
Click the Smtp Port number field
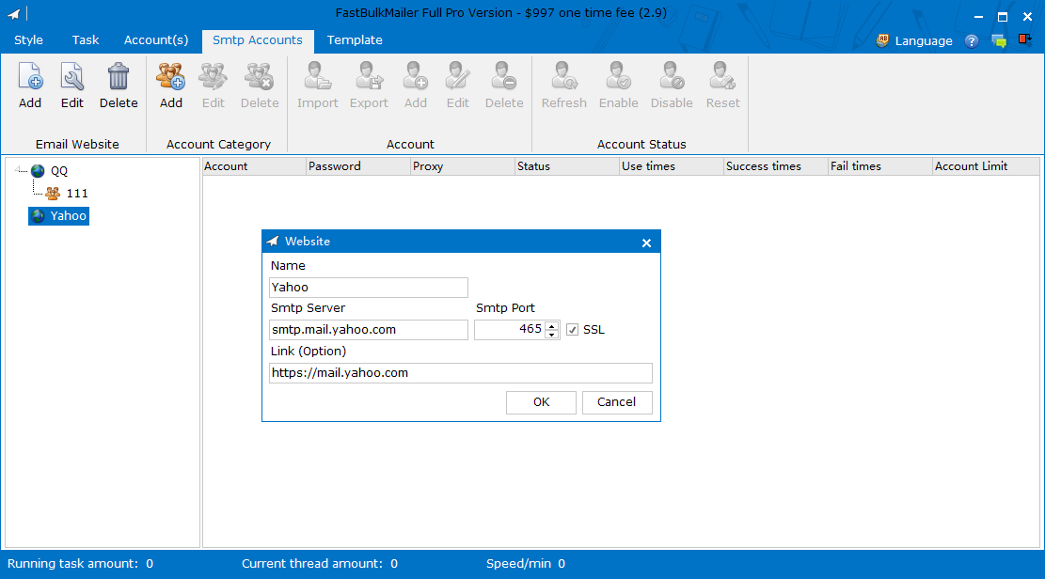pyautogui.click(x=510, y=330)
